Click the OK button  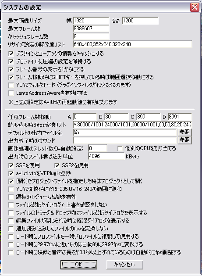pyautogui.click(x=79, y=265)
